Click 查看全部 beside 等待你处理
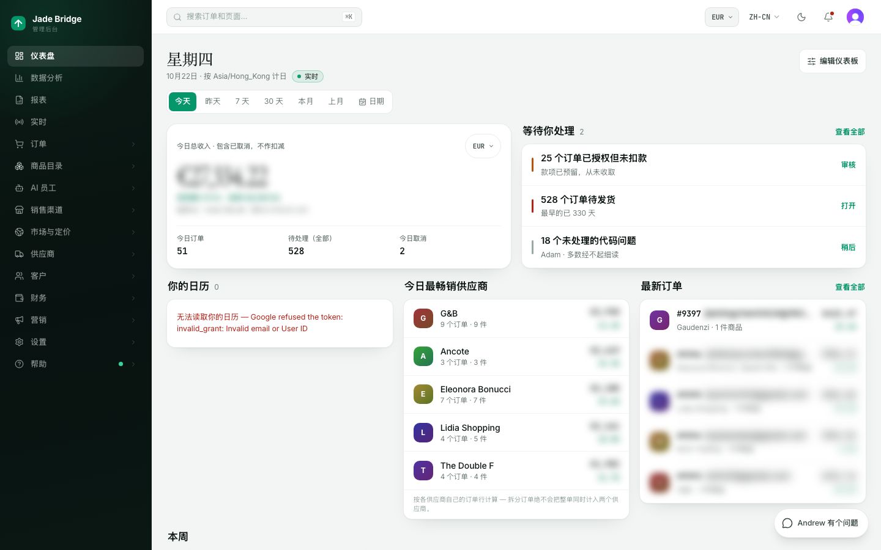 [850, 132]
